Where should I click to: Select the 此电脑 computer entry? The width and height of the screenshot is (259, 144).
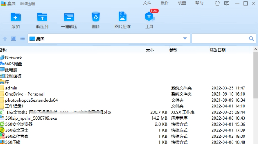pos(9,70)
